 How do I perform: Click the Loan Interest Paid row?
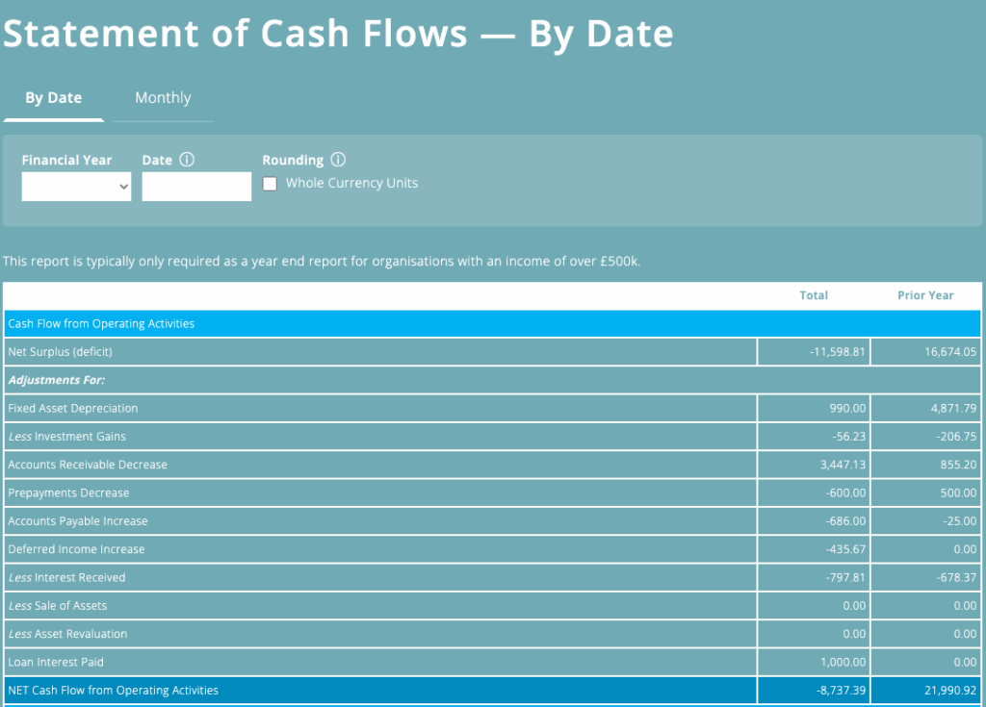pyautogui.click(x=289, y=662)
